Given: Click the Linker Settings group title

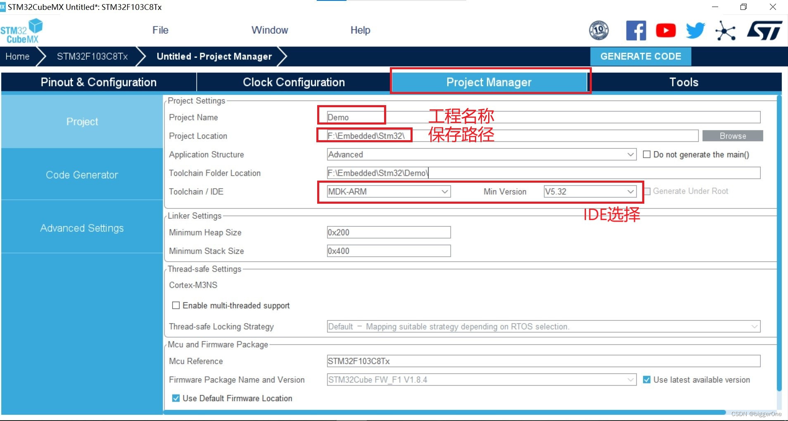Looking at the screenshot, I should point(195,216).
